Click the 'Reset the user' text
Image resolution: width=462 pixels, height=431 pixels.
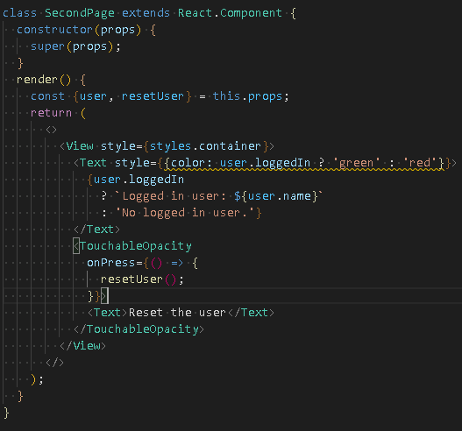point(177,313)
